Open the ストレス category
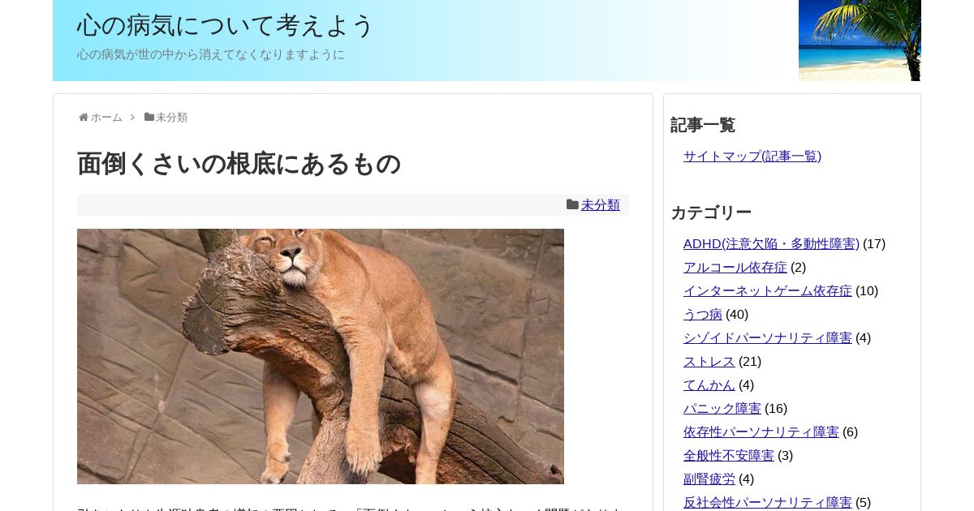The image size is (974, 511). [x=709, y=361]
